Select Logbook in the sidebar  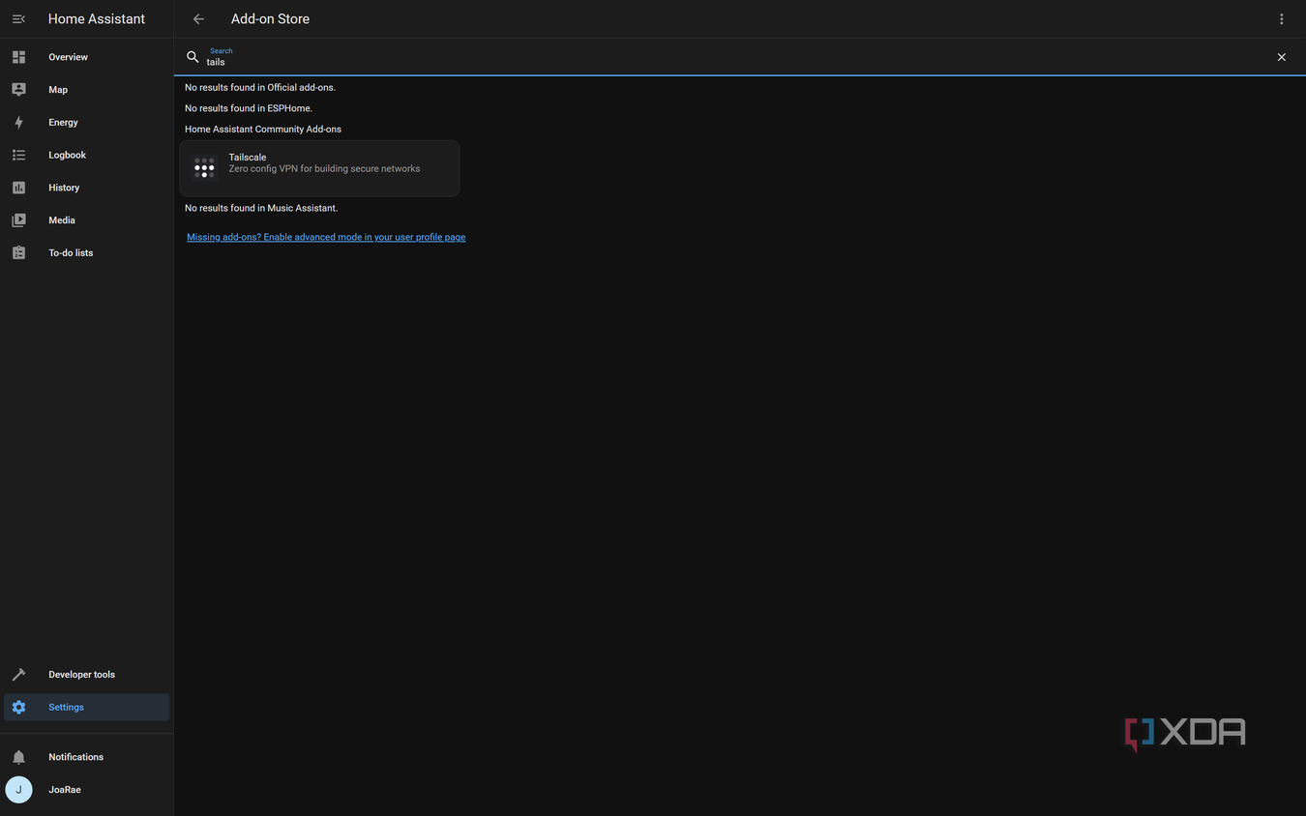[x=67, y=155]
